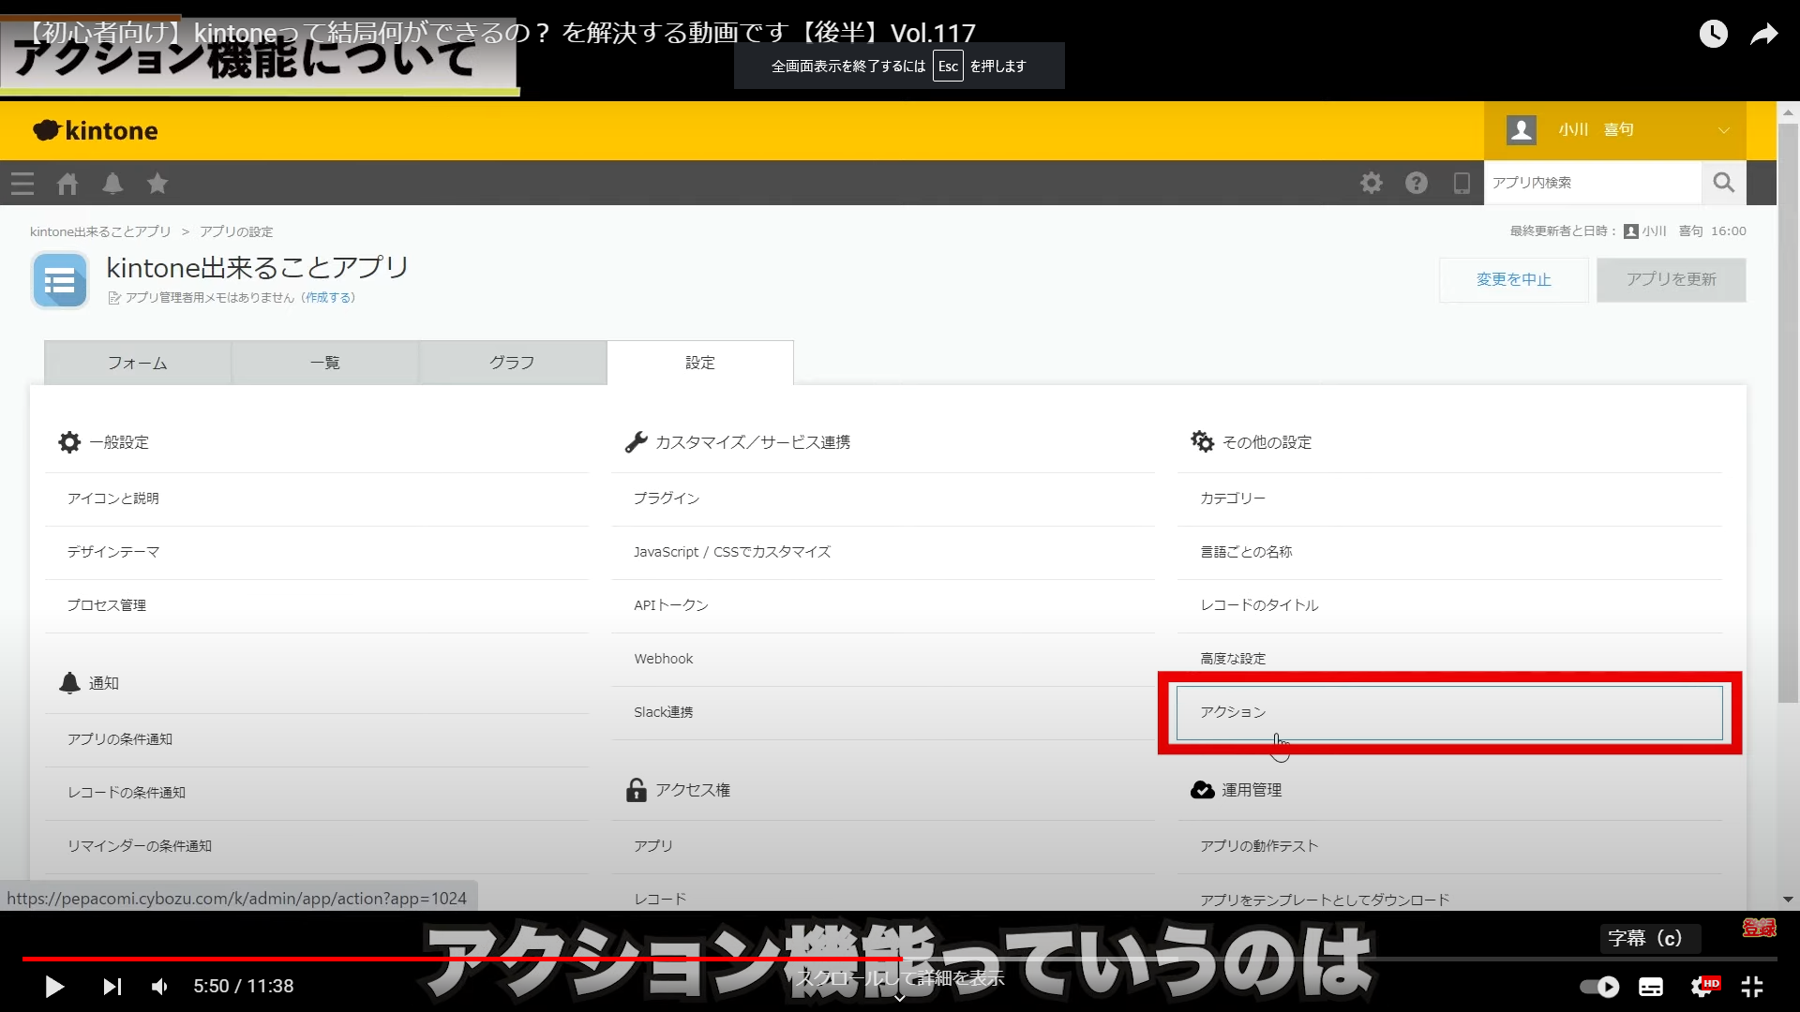Click the favorites star icon
Screen dimensions: 1800x1012
coord(157,184)
